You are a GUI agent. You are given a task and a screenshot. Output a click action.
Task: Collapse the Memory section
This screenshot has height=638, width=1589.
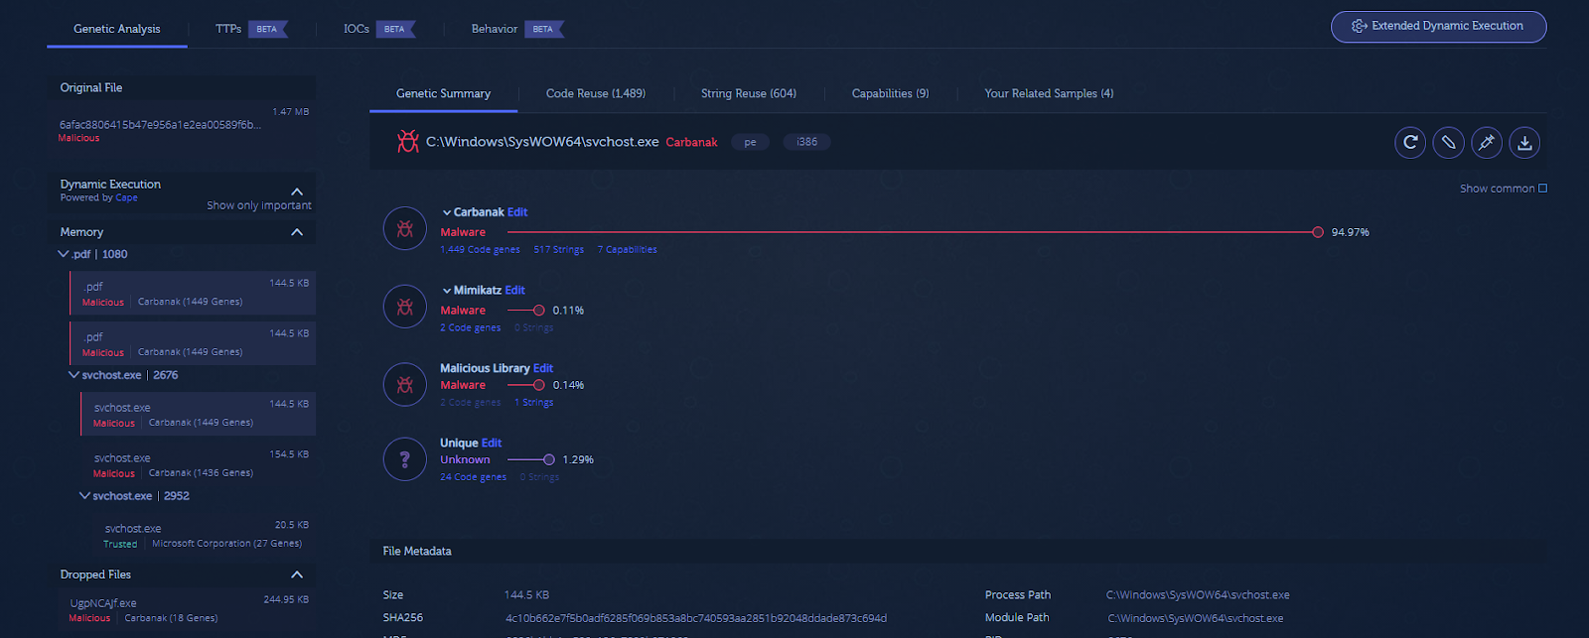coord(297,232)
